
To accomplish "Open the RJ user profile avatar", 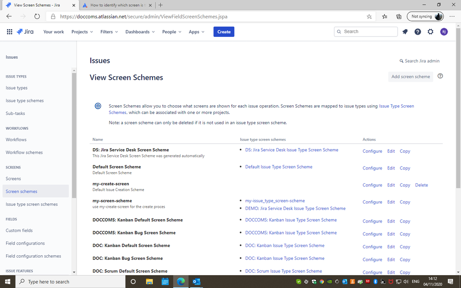I will [x=443, y=32].
